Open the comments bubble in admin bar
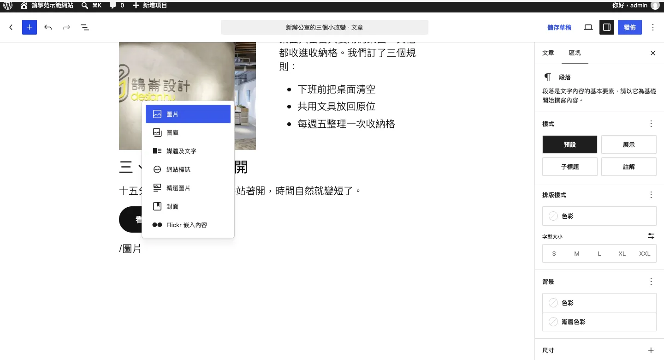The width and height of the screenshot is (664, 360). 117,6
